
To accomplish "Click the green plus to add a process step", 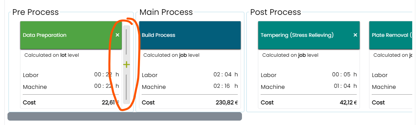I will (126, 65).
